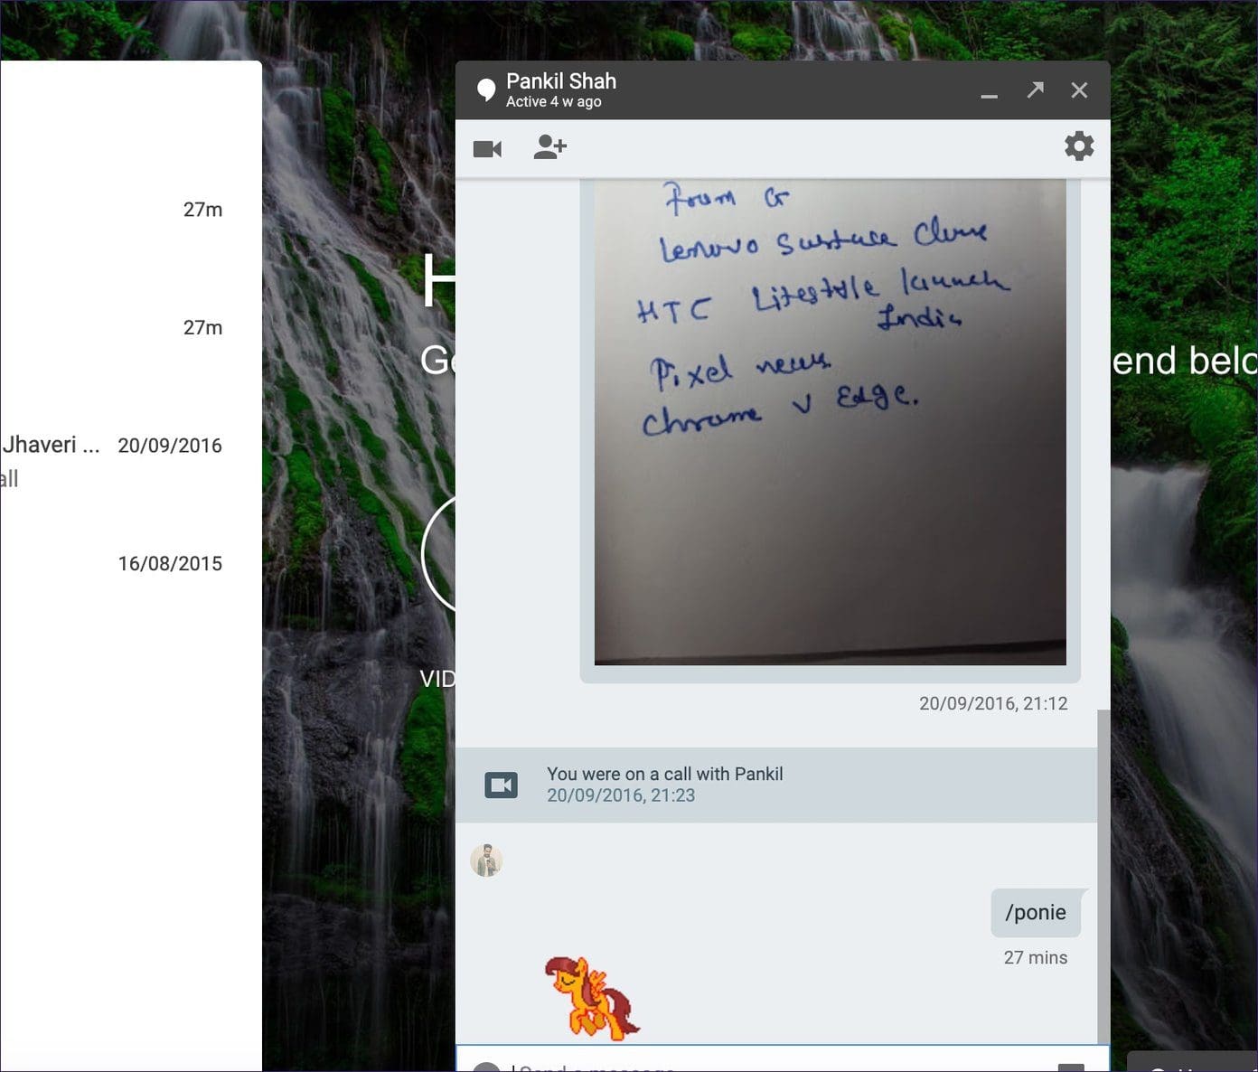The height and width of the screenshot is (1072, 1258).
Task: Click the call timestamp 20/09/2016, 21:23
Action: click(x=621, y=795)
